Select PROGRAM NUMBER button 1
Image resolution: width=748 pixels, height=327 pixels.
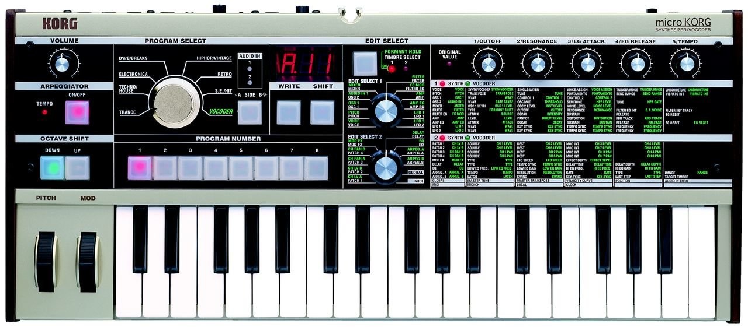click(139, 168)
